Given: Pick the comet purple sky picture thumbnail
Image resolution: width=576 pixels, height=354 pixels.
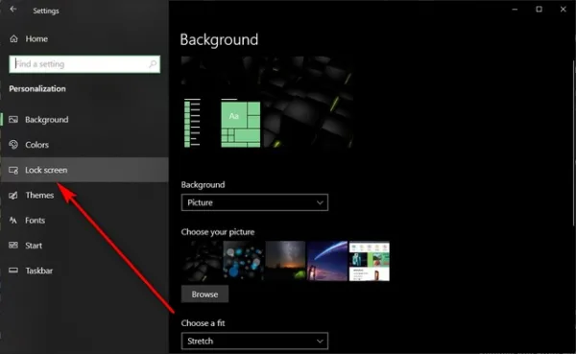Looking at the screenshot, I should pos(327,261).
